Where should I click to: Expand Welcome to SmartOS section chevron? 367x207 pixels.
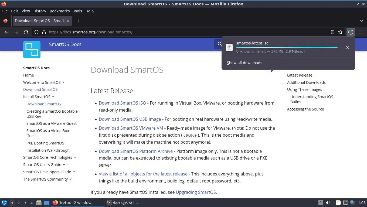tap(63, 82)
